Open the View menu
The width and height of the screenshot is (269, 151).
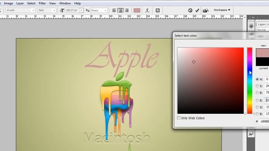click(52, 3)
